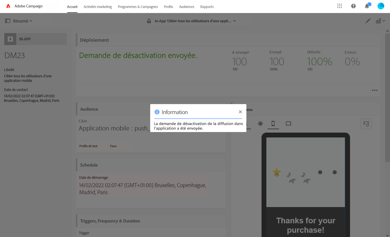
Task: Click the Résumé panel layout icon
Action: click(8, 21)
